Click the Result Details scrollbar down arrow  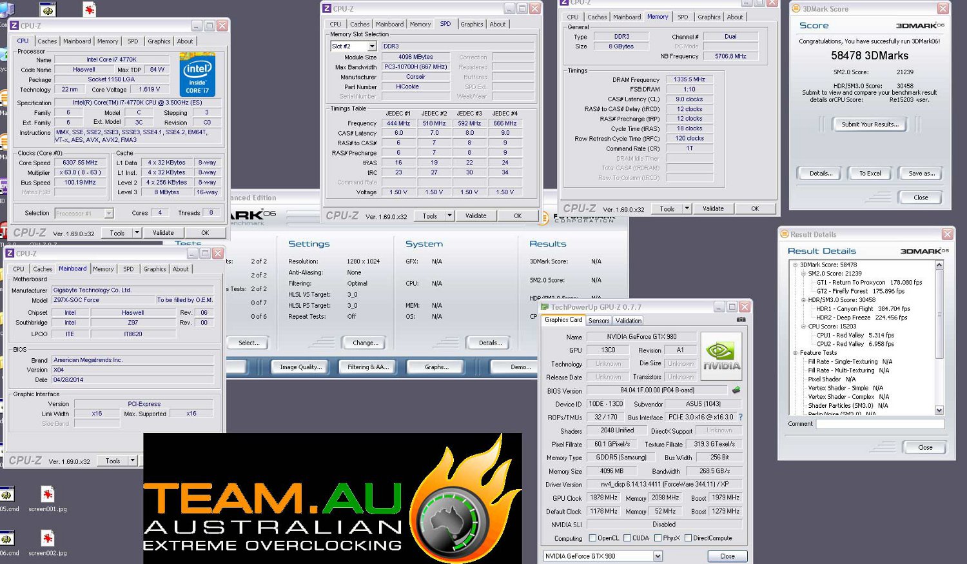point(939,410)
